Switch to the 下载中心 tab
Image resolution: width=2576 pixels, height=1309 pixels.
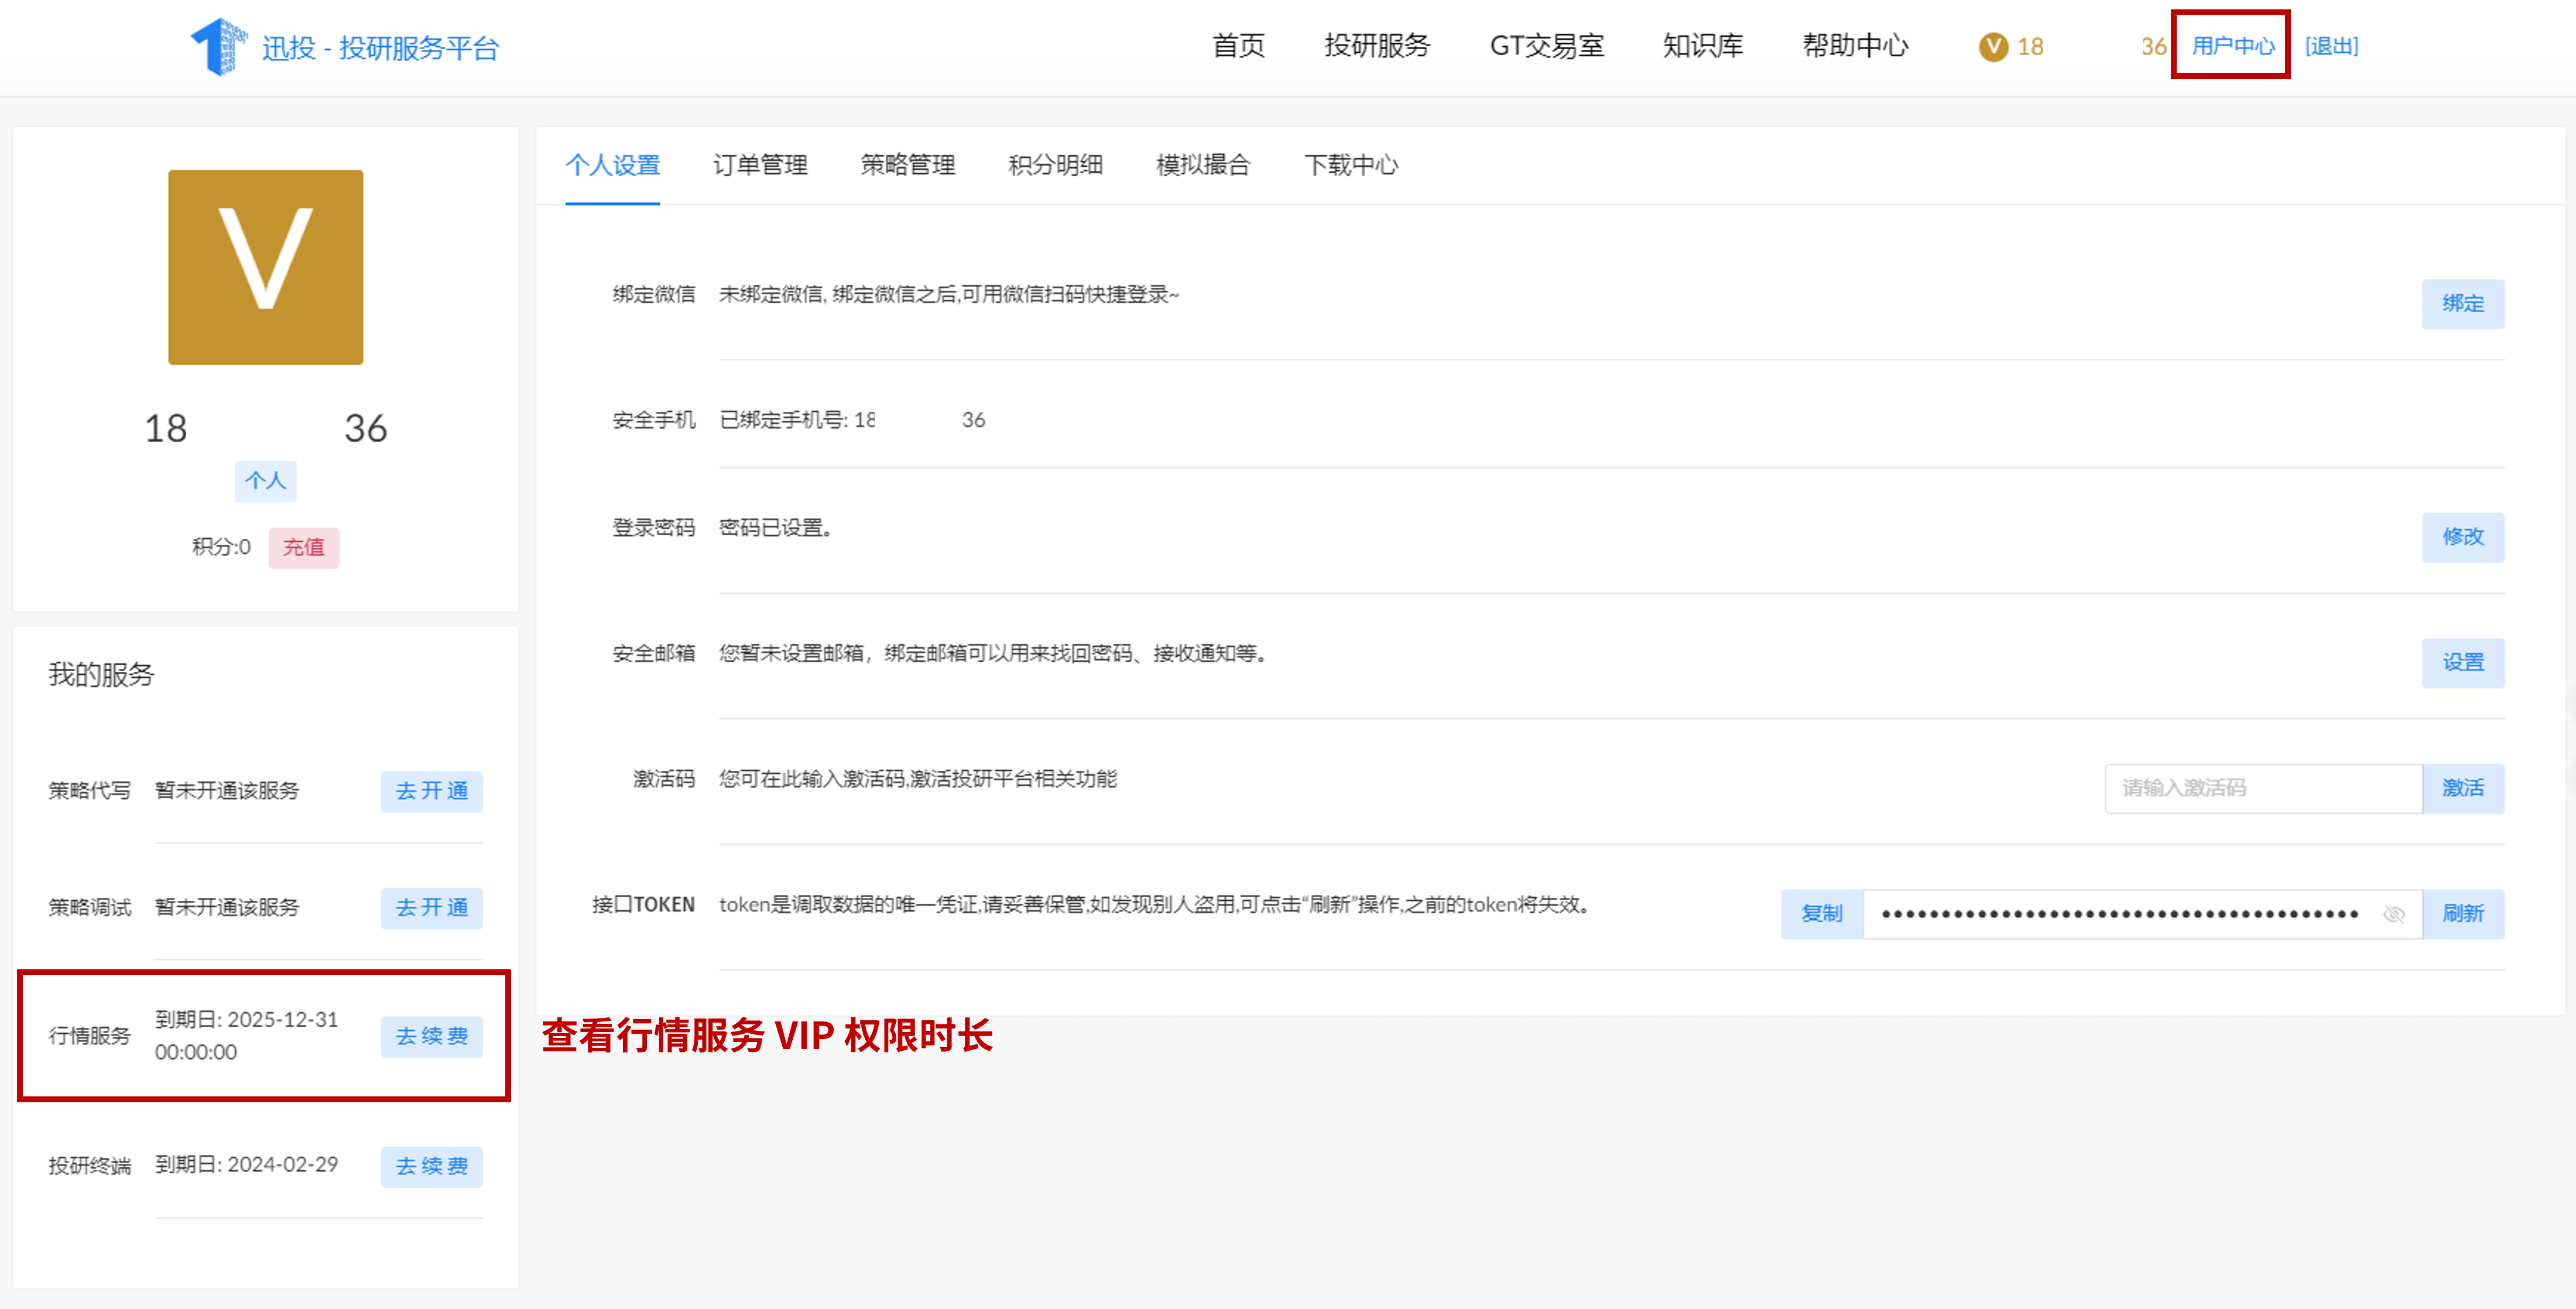pos(1351,165)
